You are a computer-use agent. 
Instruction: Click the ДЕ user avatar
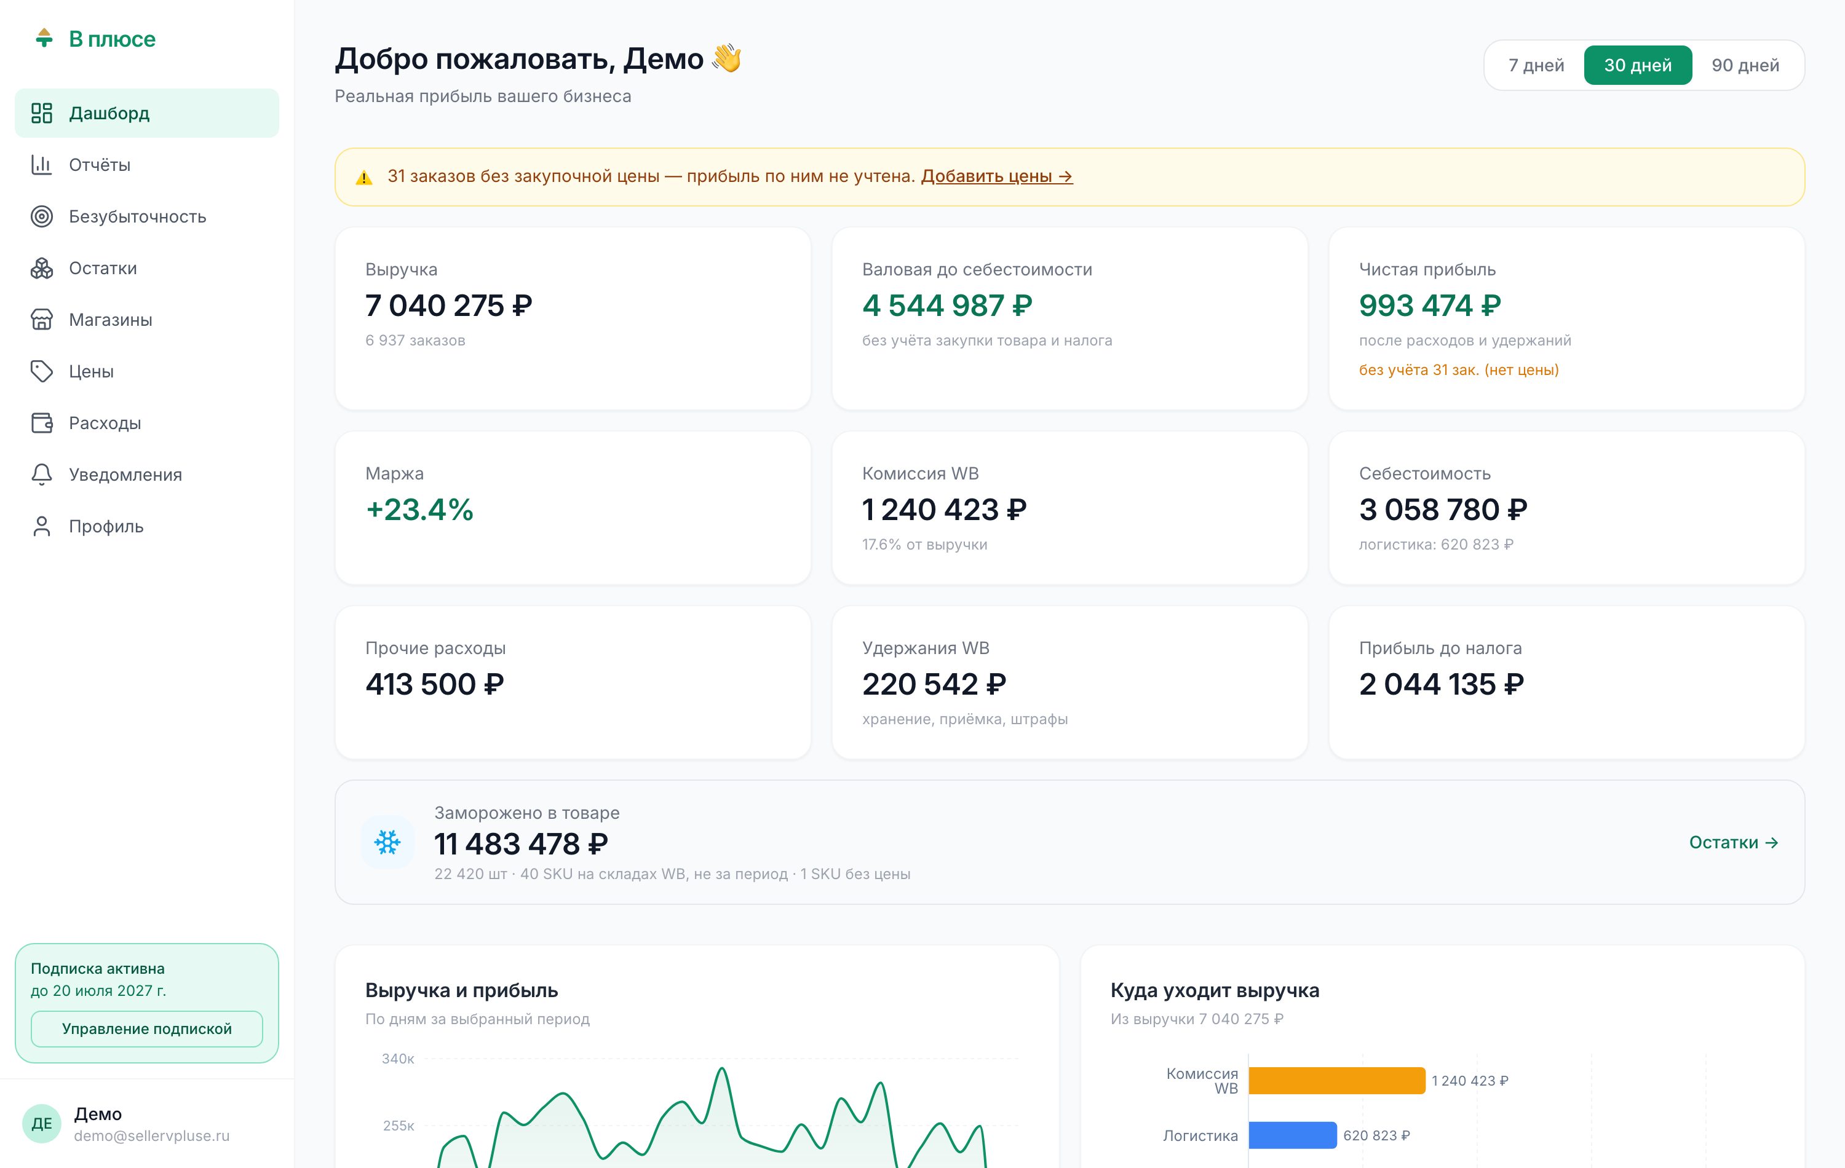click(x=42, y=1124)
